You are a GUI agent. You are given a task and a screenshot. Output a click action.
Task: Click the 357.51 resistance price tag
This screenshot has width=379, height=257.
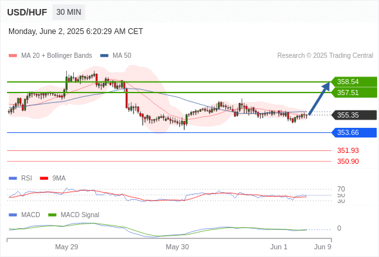[x=354, y=93]
